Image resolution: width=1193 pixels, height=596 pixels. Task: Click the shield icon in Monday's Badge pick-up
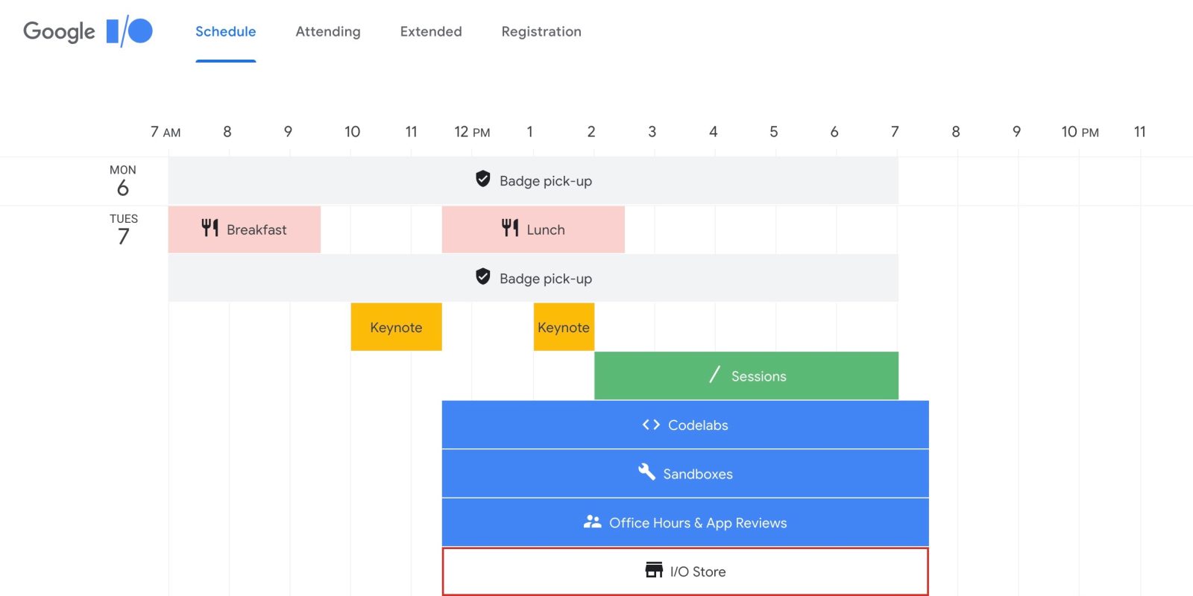pos(483,180)
